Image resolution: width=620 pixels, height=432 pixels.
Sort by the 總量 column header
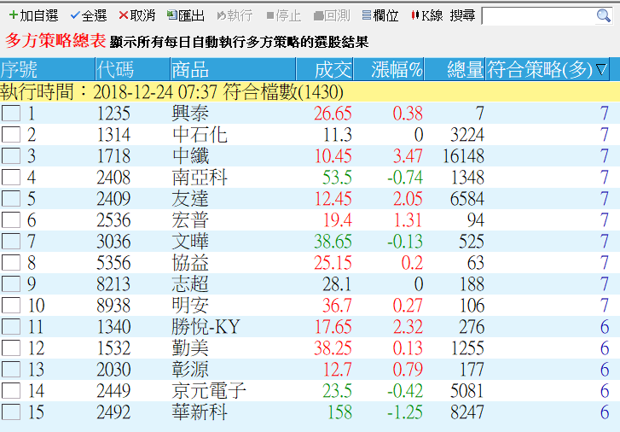pos(465,70)
